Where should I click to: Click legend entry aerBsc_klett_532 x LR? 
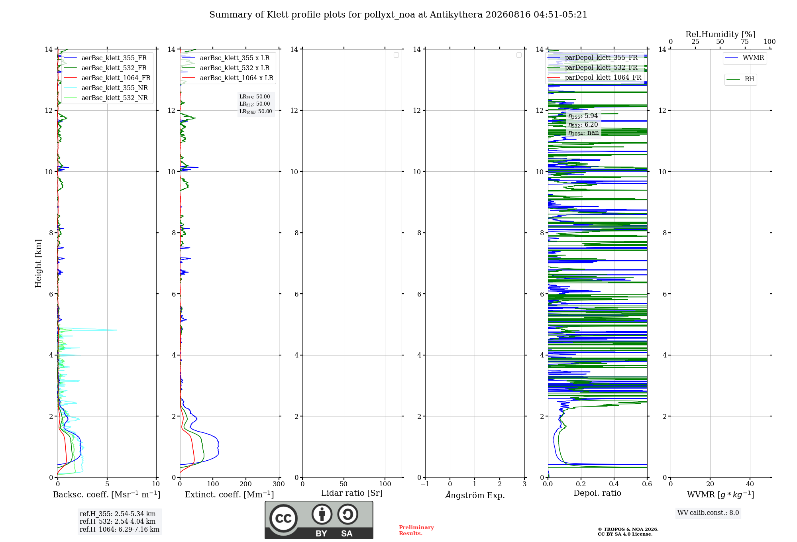tap(226, 68)
